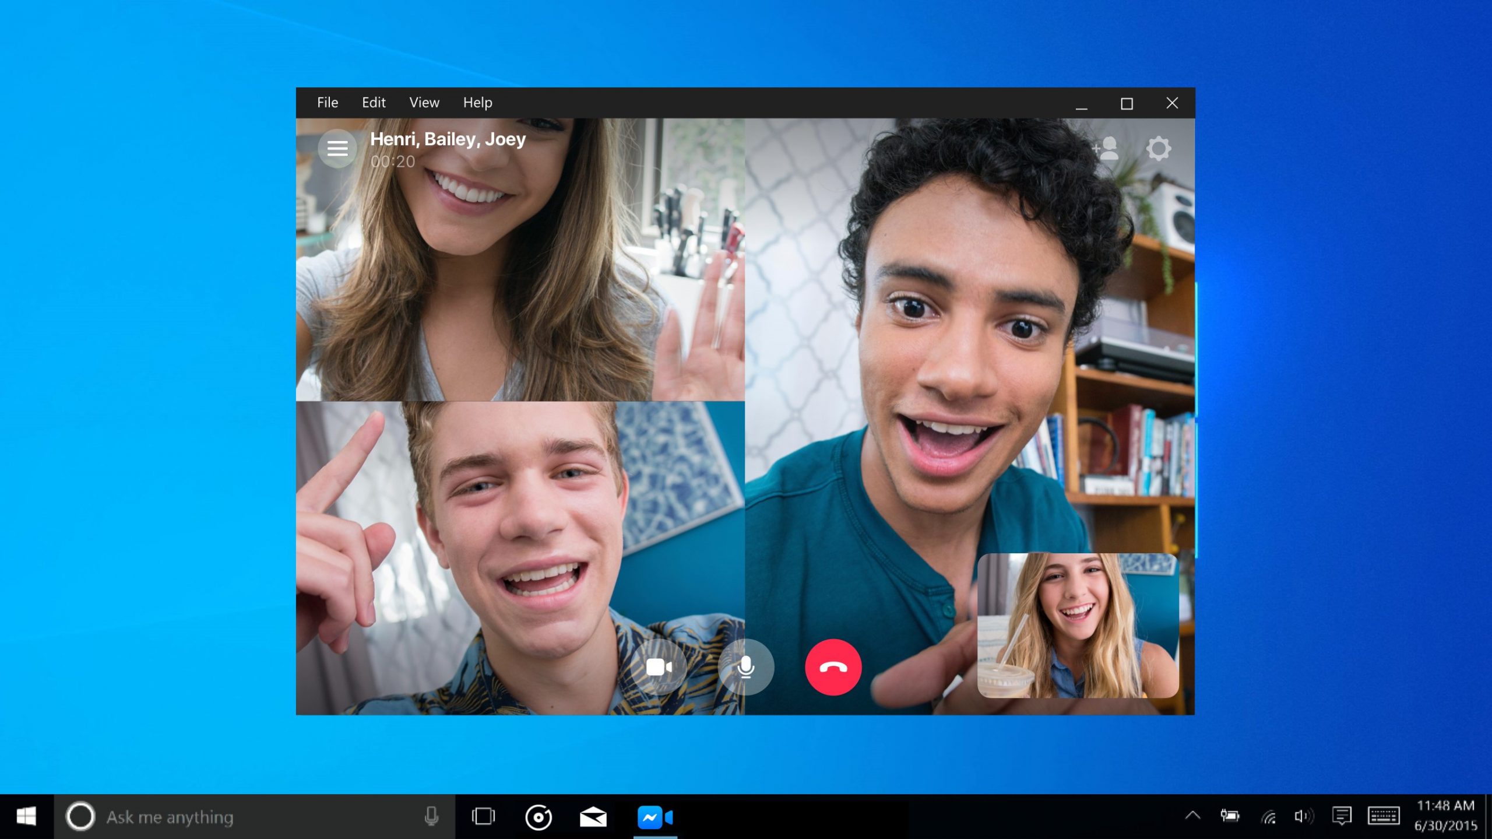The width and height of the screenshot is (1492, 839).
Task: End the call with red hang-up button
Action: (833, 667)
